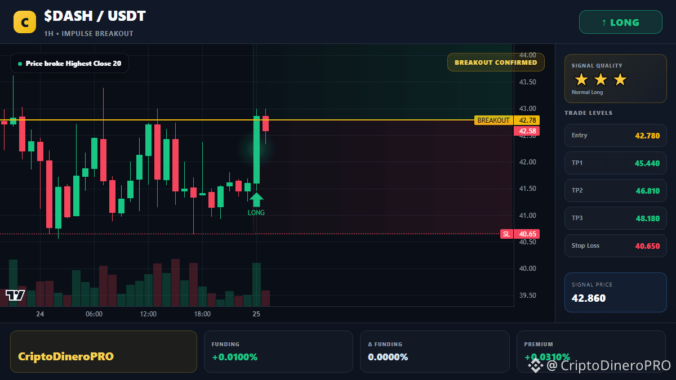Click the 40.65 stop loss price tag
The image size is (676, 380).
[527, 234]
